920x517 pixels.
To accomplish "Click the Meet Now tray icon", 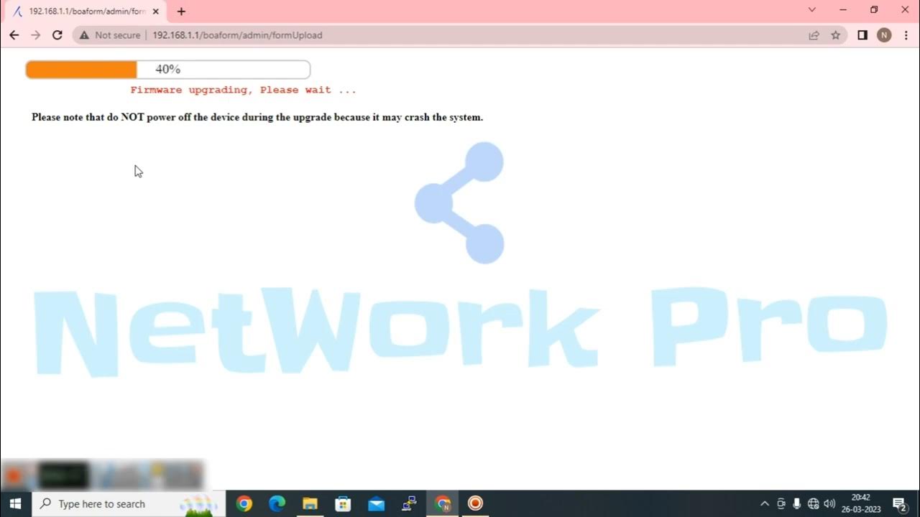I will [781, 503].
